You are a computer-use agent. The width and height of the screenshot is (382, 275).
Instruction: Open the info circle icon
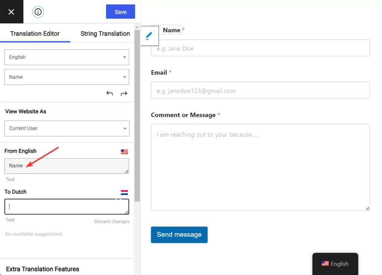[38, 12]
